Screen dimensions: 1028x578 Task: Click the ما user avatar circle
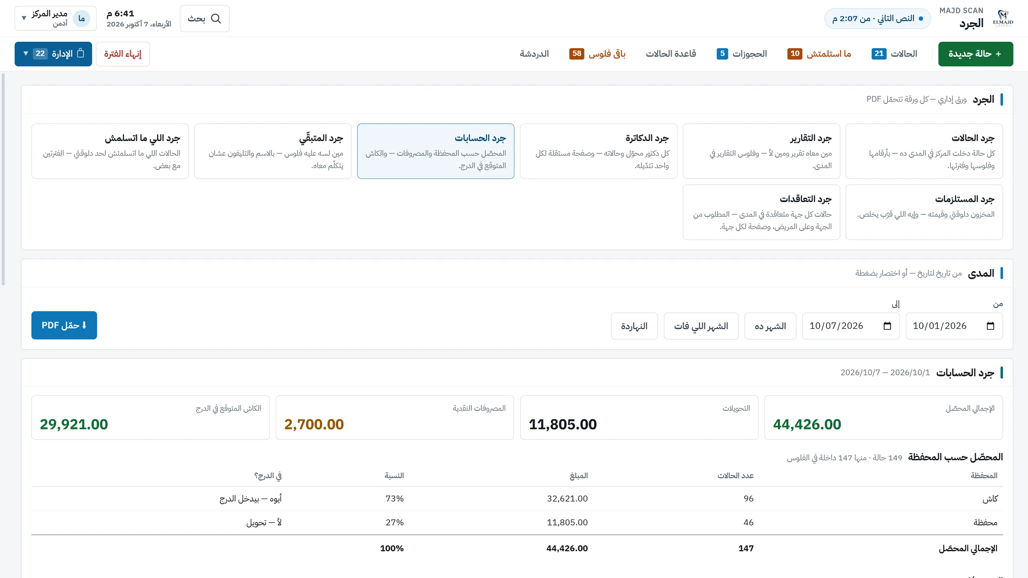point(82,18)
